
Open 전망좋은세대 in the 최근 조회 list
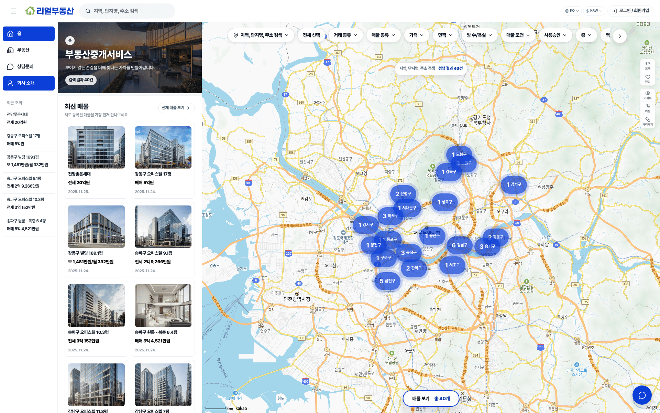[x=29, y=119]
